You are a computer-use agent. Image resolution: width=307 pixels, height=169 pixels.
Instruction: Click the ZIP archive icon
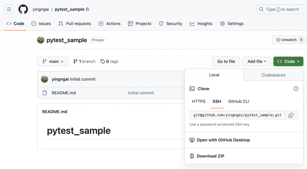(192, 156)
